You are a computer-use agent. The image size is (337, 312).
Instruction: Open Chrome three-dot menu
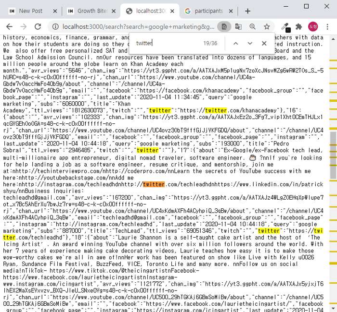coord(327,27)
